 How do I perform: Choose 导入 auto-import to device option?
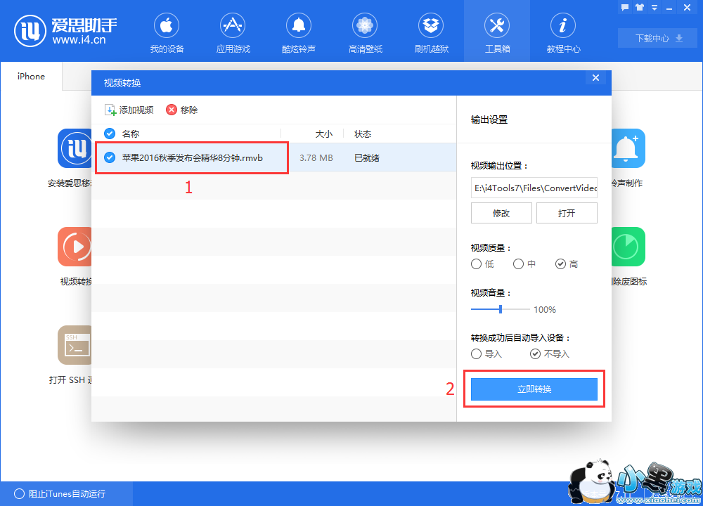(477, 353)
